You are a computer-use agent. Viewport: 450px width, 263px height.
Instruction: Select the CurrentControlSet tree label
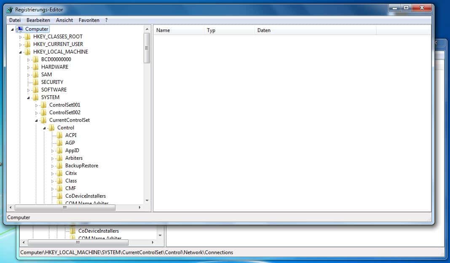point(70,120)
